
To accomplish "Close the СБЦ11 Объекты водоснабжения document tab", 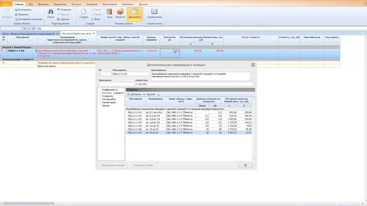I will point(57,34).
